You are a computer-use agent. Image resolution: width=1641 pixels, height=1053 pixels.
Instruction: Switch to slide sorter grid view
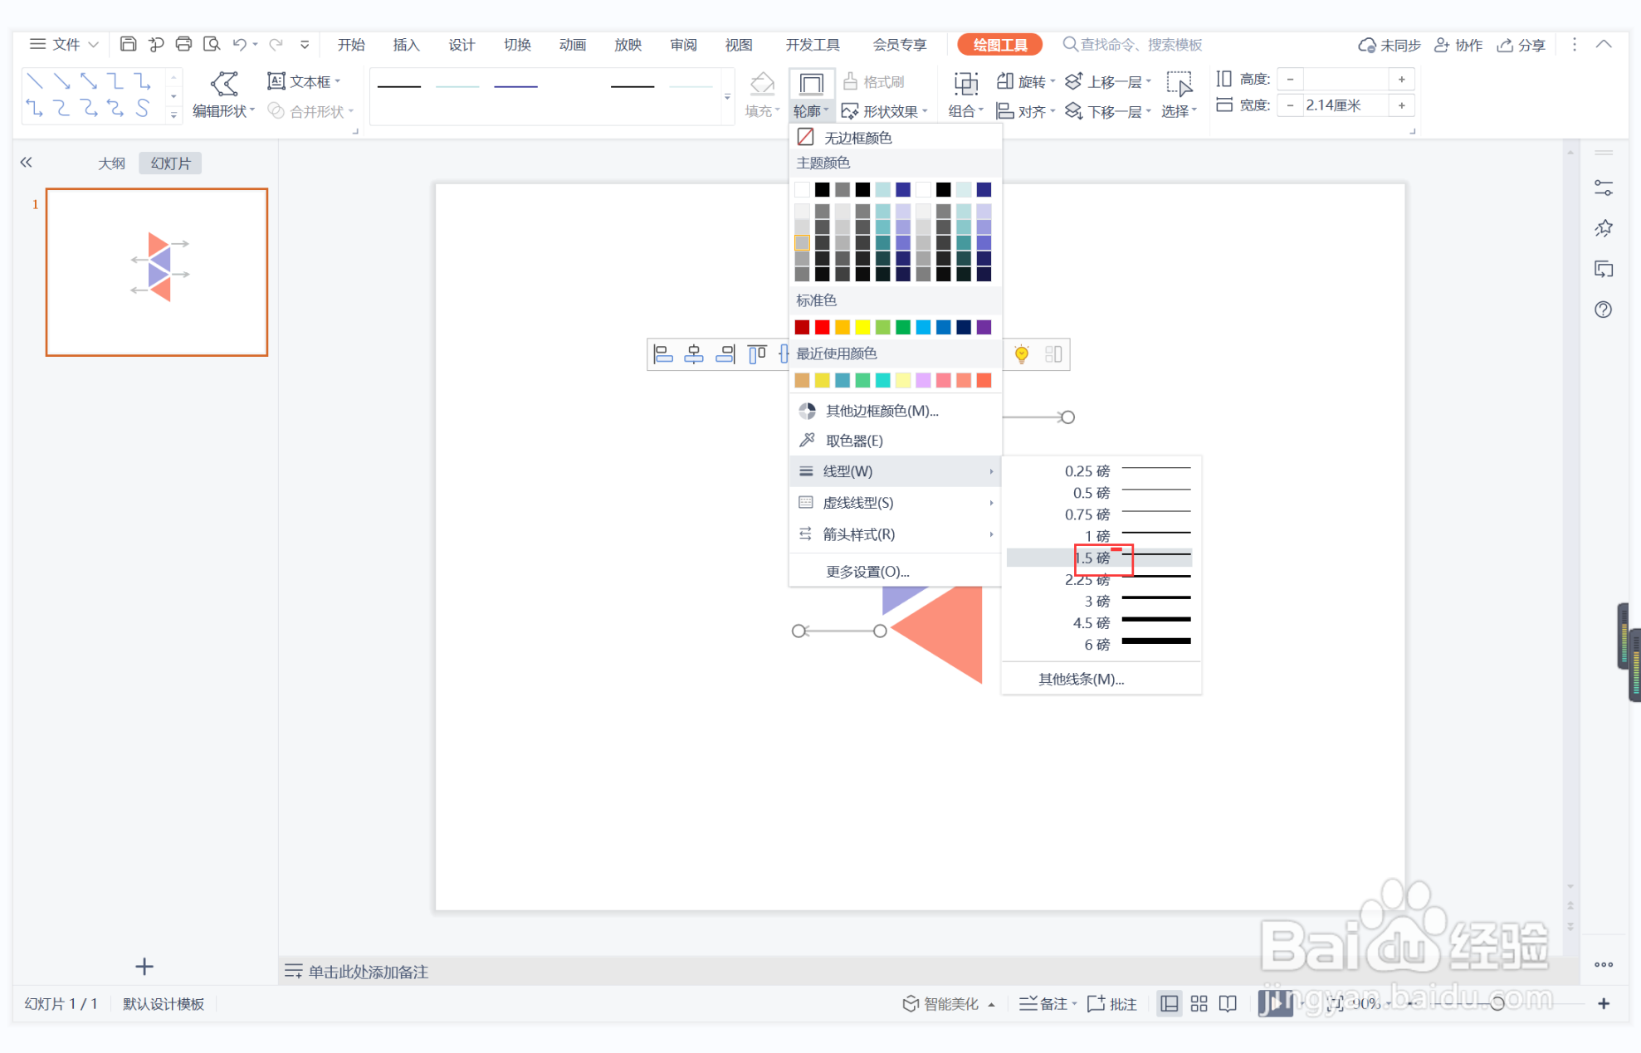pos(1199,1004)
